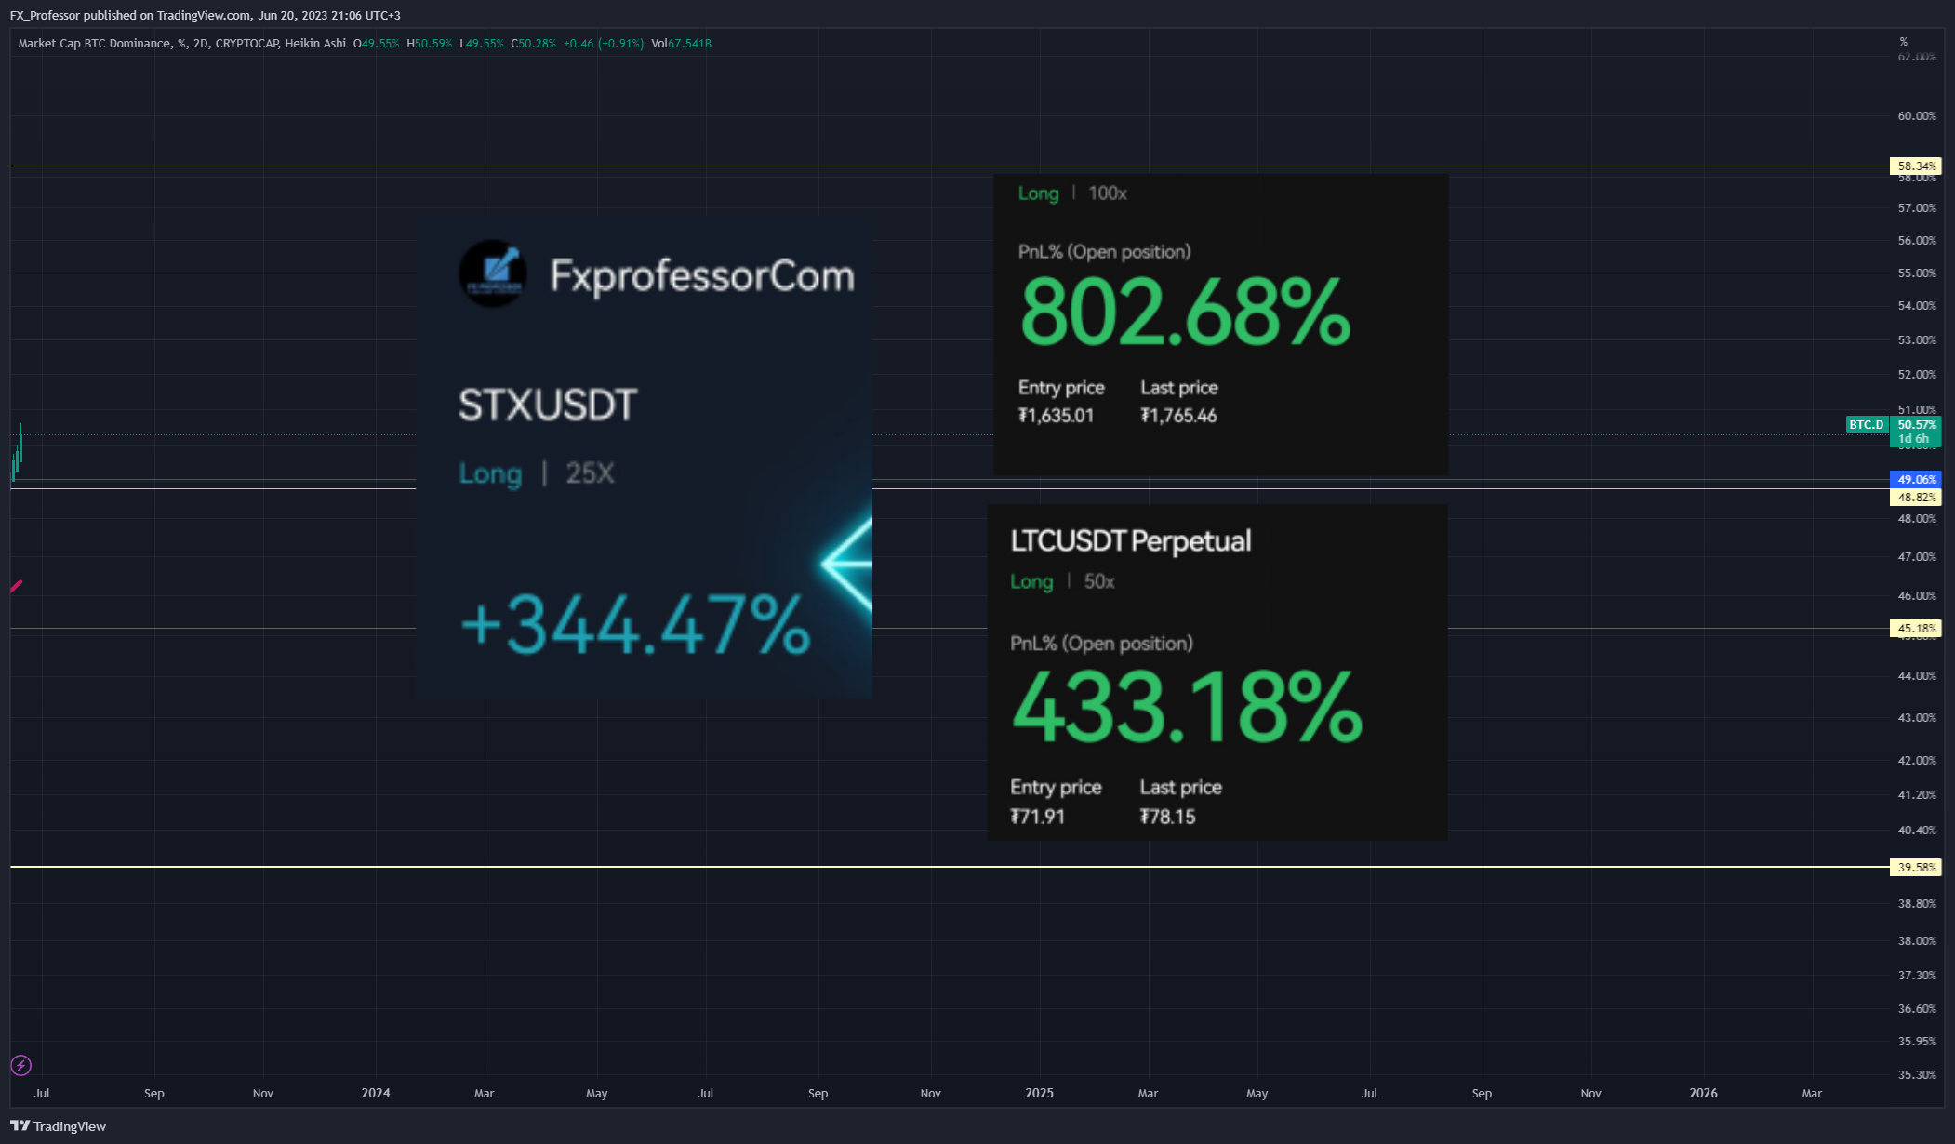Click the STXUSDT symbol text

(548, 406)
